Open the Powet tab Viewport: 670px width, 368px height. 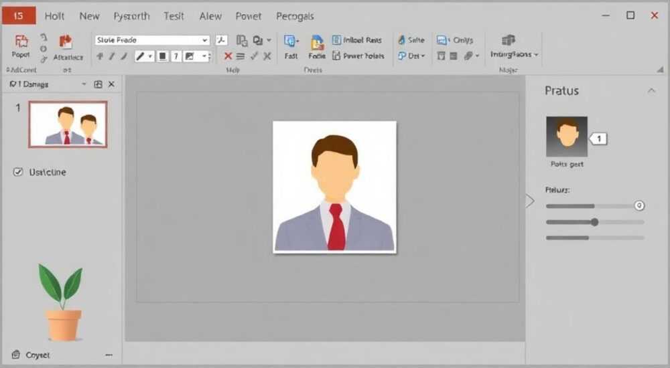pyautogui.click(x=249, y=16)
